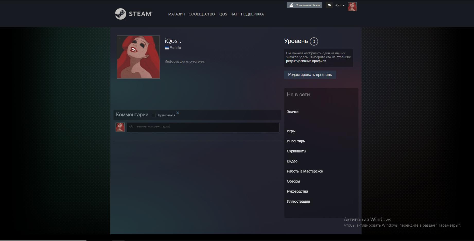Click the small avatar beside comment box
Viewport: 474px width, 241px height.
click(x=120, y=127)
